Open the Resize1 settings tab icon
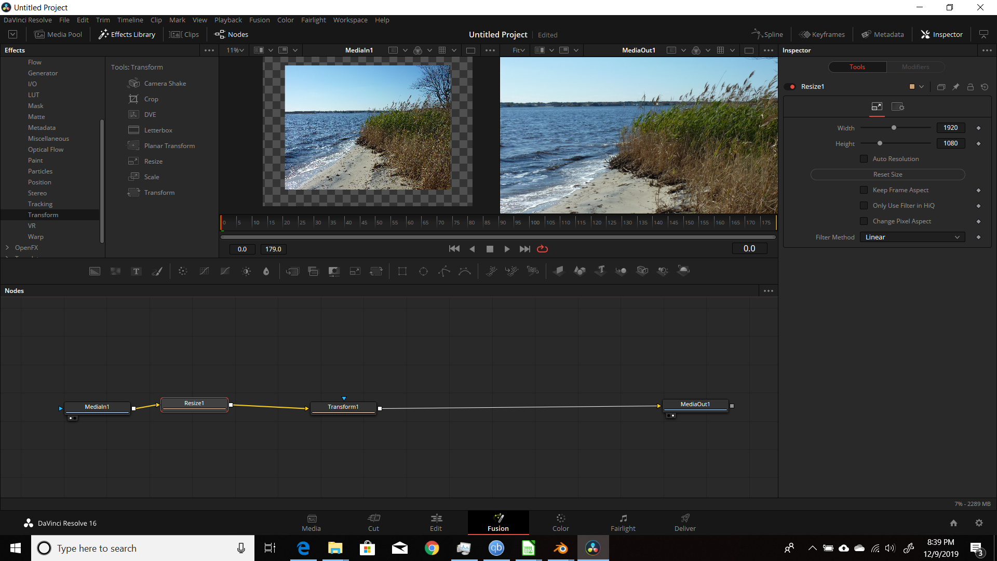 (898, 107)
